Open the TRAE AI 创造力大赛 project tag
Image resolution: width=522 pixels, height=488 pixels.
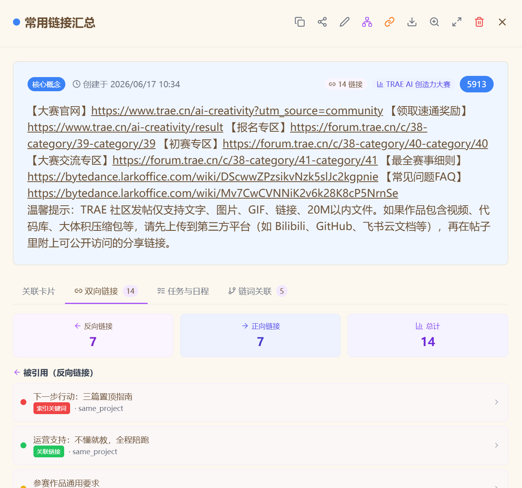[413, 84]
